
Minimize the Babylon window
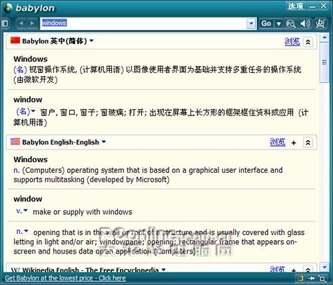click(312, 7)
